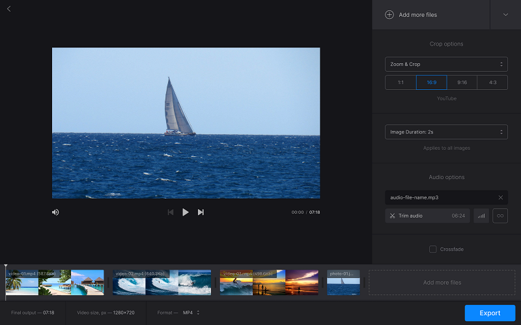The height and width of the screenshot is (325, 521).
Task: Select the 9:16 aspect ratio
Action: coord(462,83)
